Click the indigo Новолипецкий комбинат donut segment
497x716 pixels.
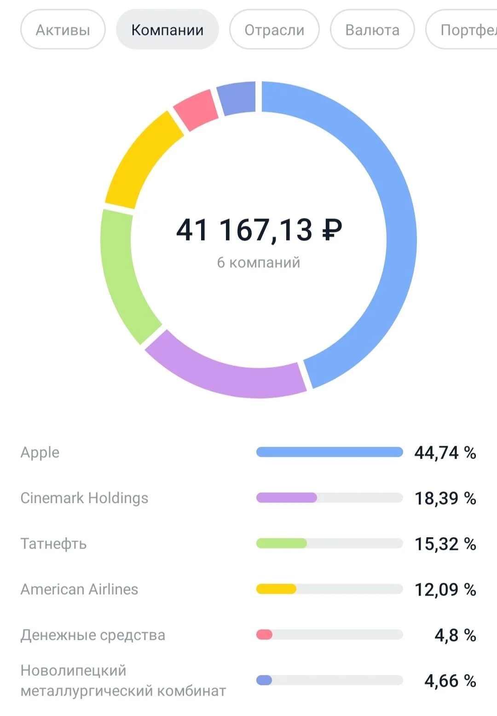pyautogui.click(x=238, y=98)
